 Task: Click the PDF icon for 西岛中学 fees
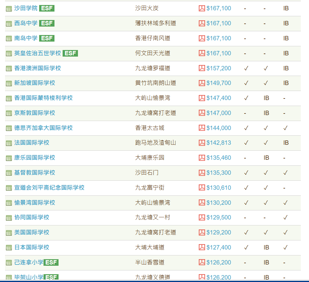[202, 23]
